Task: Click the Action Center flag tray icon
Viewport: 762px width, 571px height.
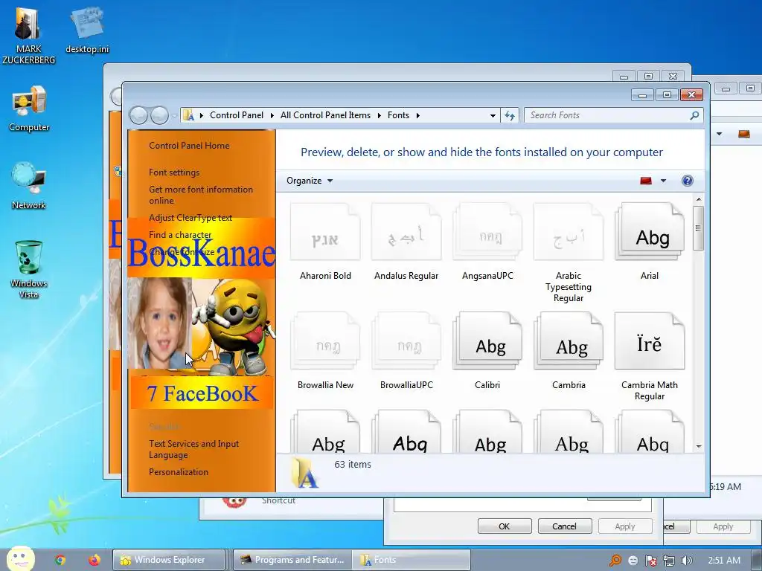Action: 650,561
